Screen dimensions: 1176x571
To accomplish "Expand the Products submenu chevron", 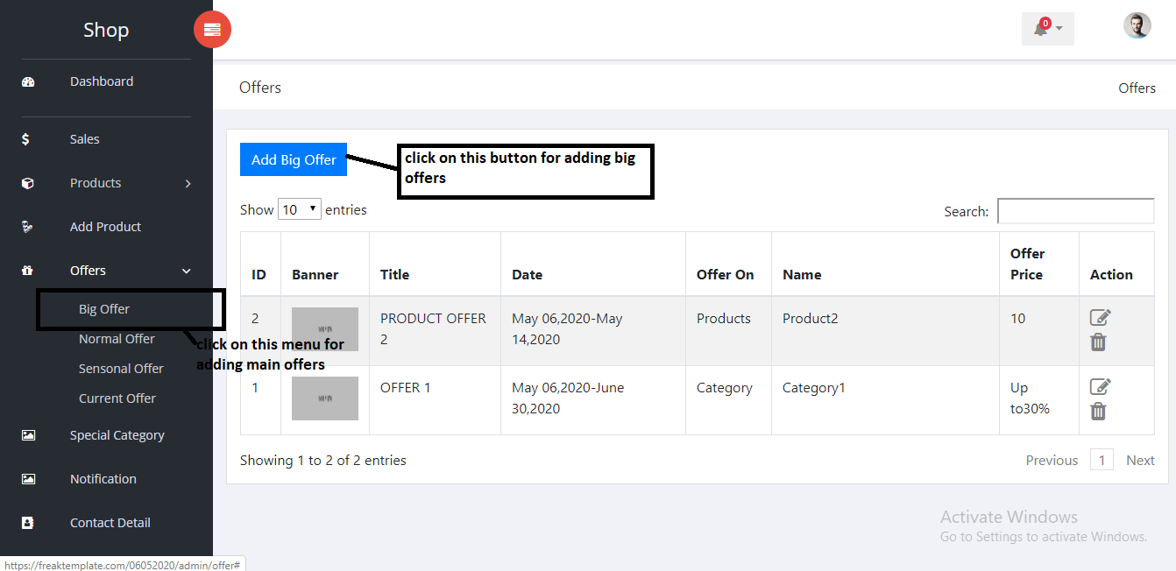I will (x=188, y=184).
